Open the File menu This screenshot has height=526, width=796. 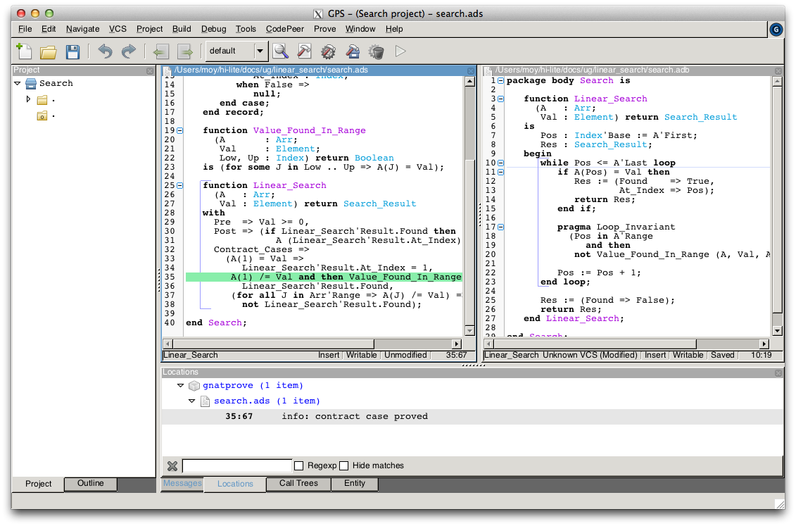pos(25,29)
